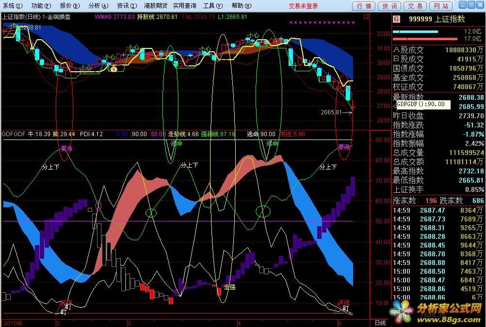Screen dimensions: 486x327
Task: Select the 999999 上证指数 stock title
Action: [437, 19]
